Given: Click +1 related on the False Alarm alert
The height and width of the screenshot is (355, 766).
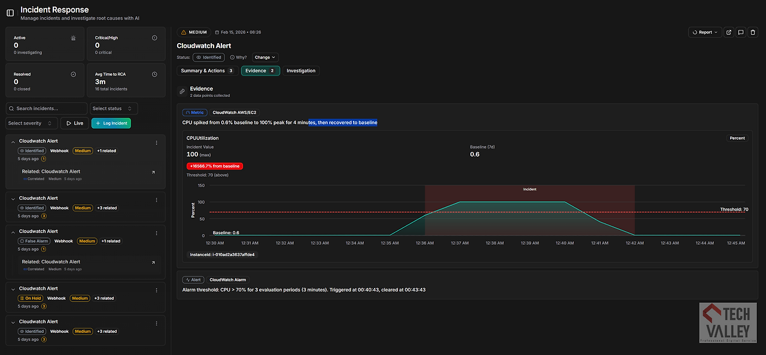Looking at the screenshot, I should coord(110,241).
